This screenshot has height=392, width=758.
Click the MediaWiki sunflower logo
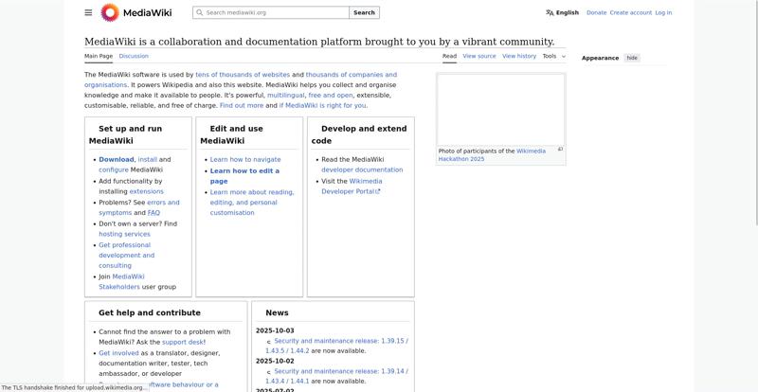coord(110,12)
